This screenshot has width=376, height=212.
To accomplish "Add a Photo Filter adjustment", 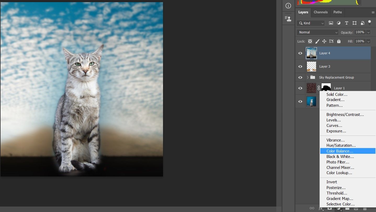I will (x=348, y=162).
